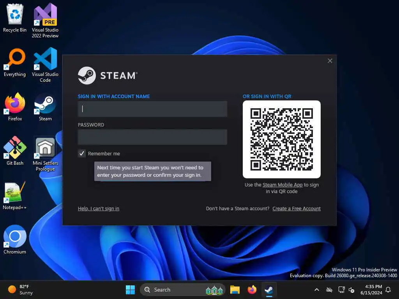Screen dimensions: 399x299
Task: Select the Steam desktop shortcut
Action: pyautogui.click(x=45, y=107)
